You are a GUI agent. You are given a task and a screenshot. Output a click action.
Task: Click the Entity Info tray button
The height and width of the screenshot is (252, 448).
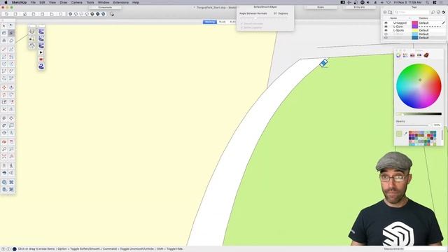pos(359,7)
